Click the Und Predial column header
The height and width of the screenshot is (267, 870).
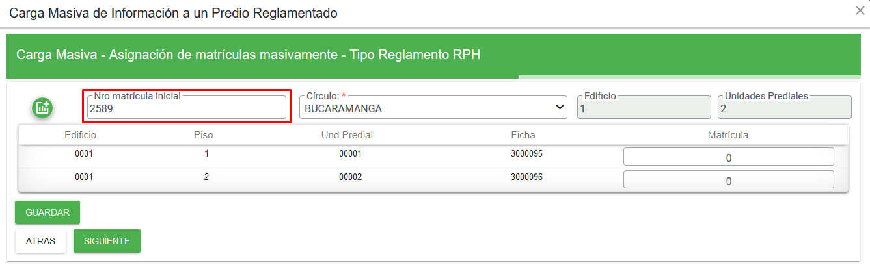pos(347,135)
